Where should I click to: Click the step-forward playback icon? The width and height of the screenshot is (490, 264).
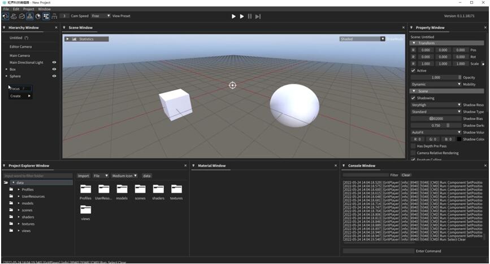(258, 16)
